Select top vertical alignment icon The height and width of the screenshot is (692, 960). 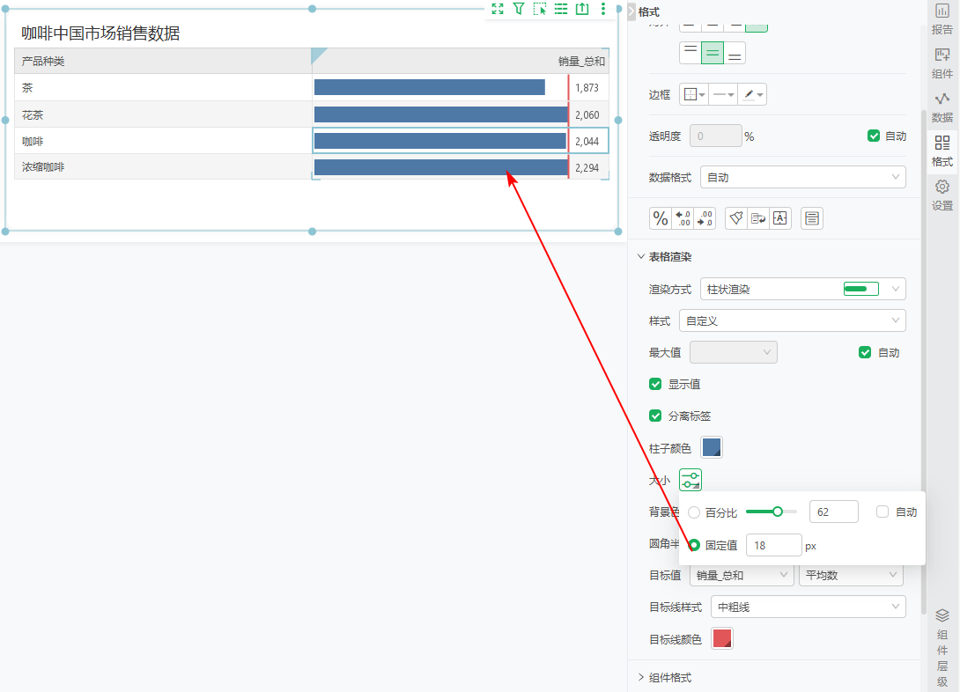click(x=690, y=53)
